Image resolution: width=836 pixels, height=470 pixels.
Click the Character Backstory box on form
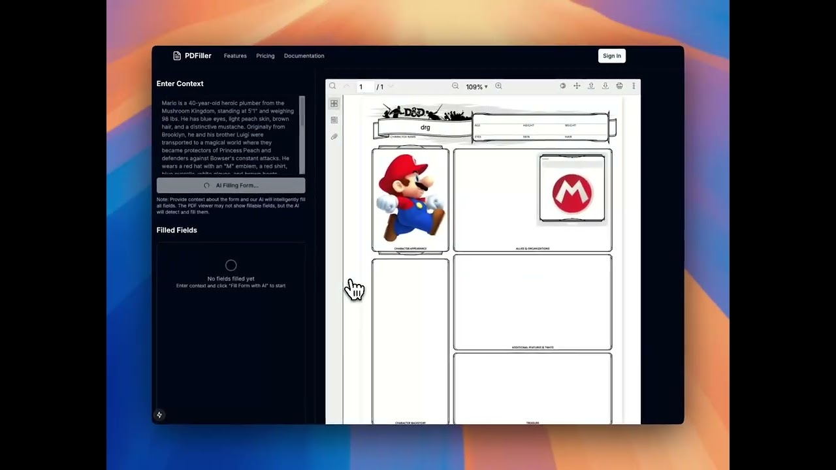410,341
